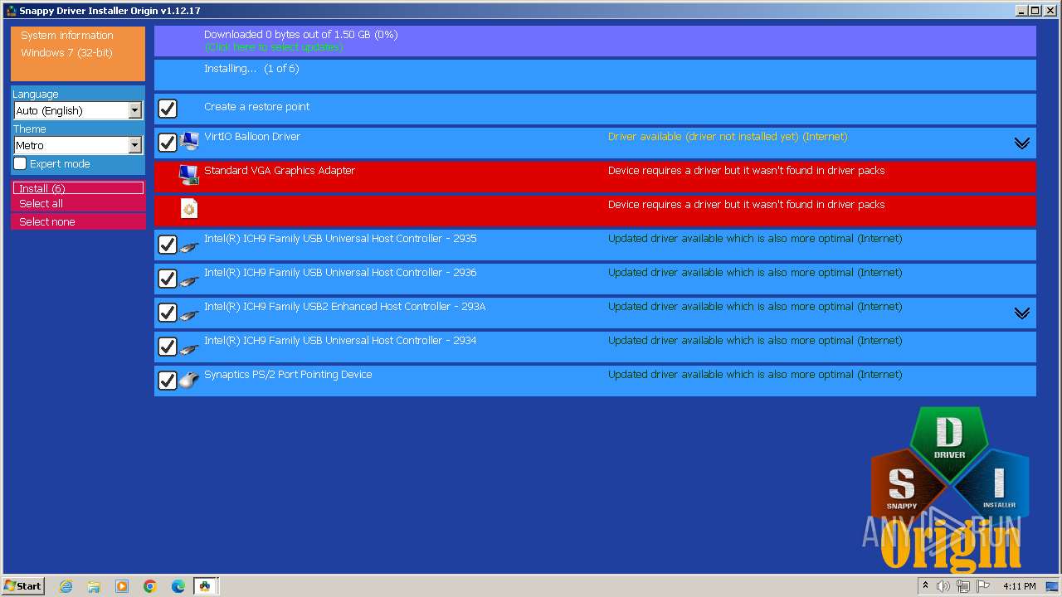The image size is (1062, 597).
Task: Launch Windows Media Player from the taskbar
Action: point(122,586)
